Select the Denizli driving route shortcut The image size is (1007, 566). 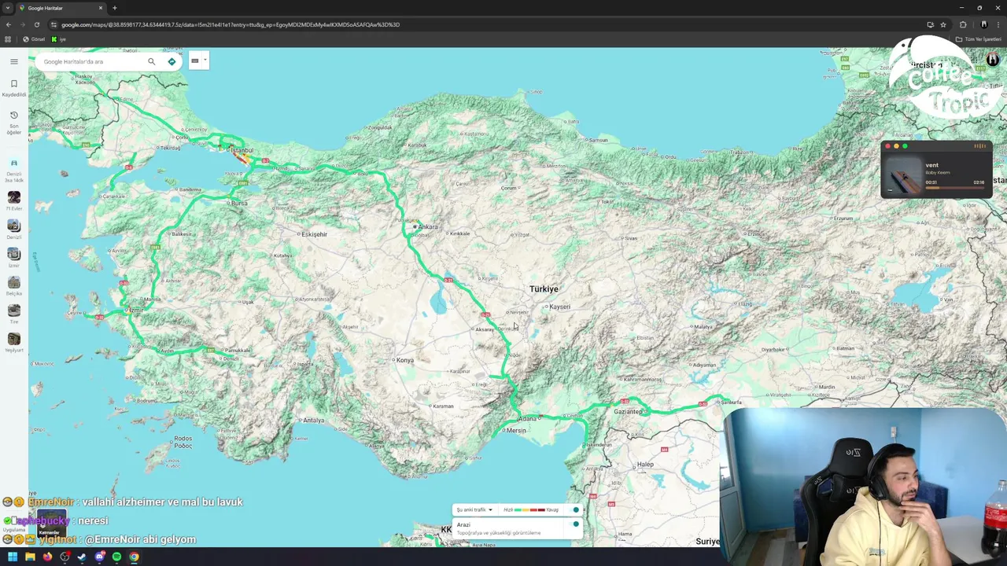point(14,171)
